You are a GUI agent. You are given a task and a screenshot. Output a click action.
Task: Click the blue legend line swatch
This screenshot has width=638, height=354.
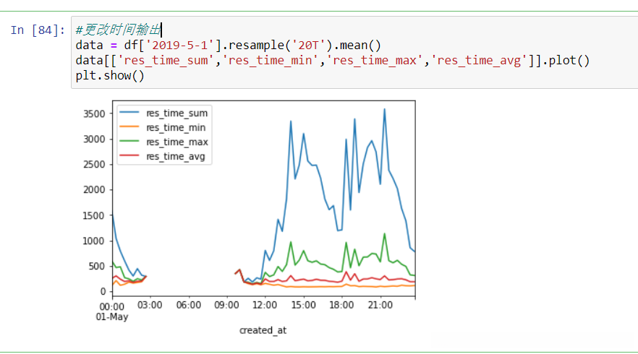point(129,112)
